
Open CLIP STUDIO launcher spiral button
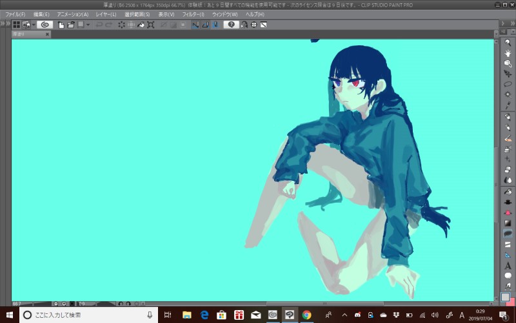coord(45,25)
